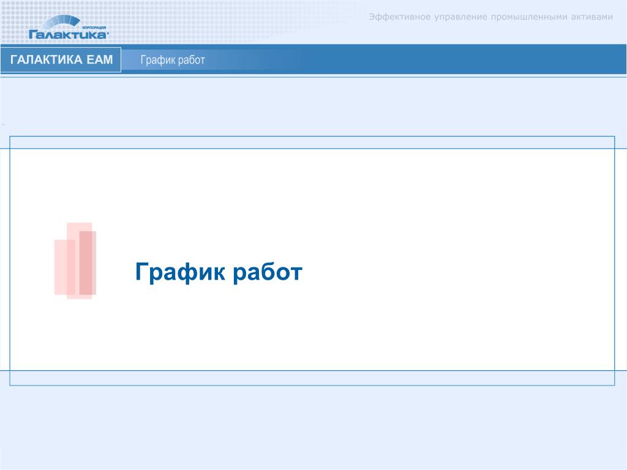The height and width of the screenshot is (470, 627).
Task: Click the large 'График работ' slide title
Action: (x=219, y=272)
